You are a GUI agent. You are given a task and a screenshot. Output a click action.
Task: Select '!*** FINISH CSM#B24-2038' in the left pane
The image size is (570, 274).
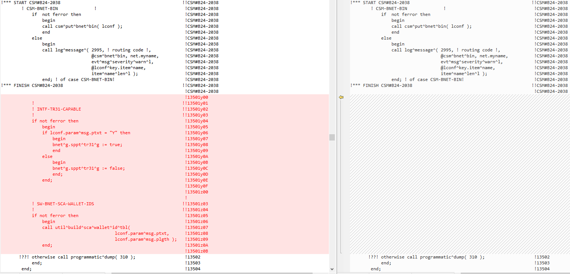(x=32, y=85)
